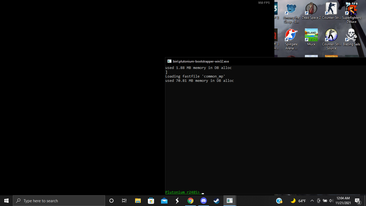Expand the hidden system tray icons
The height and width of the screenshot is (206, 366).
(312, 201)
